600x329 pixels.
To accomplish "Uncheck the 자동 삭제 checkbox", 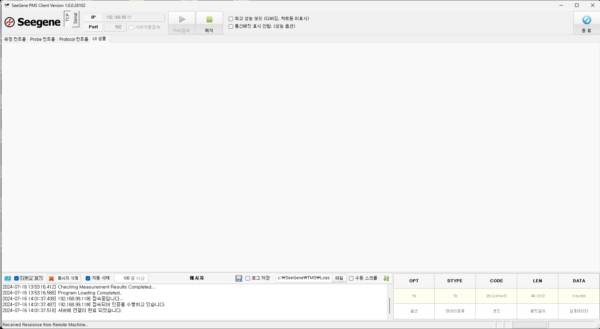I will pyautogui.click(x=88, y=278).
